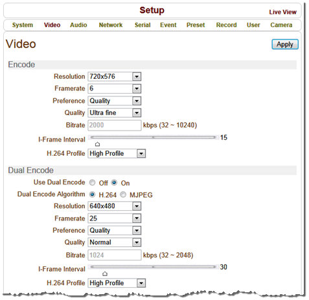
Task: Open the Live View link
Action: click(x=282, y=12)
